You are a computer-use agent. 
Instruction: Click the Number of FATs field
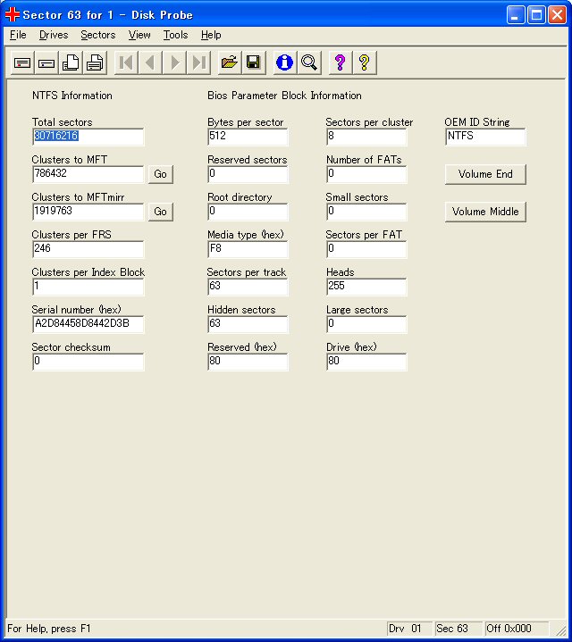pos(366,174)
